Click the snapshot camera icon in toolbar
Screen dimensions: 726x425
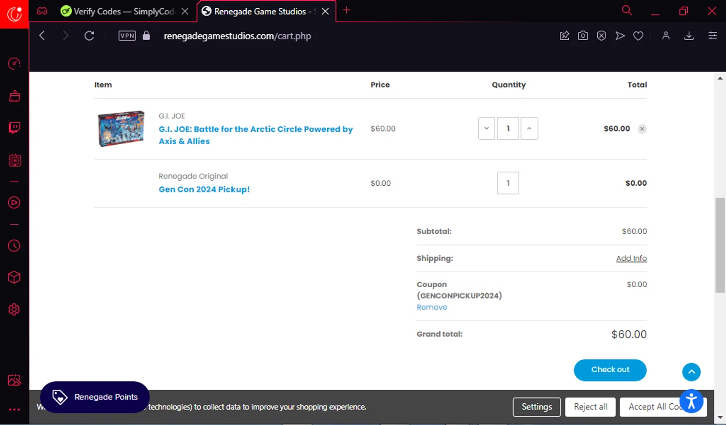(x=583, y=36)
